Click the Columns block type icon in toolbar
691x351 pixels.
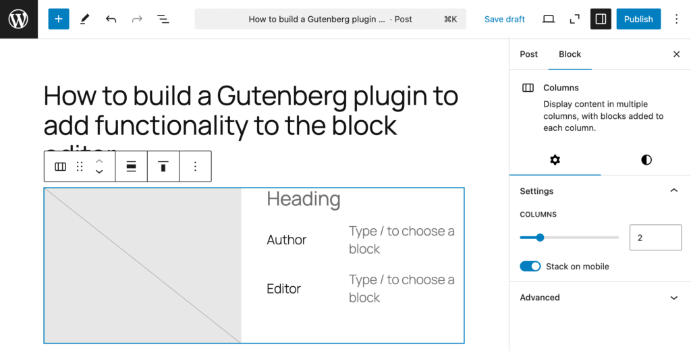point(61,167)
